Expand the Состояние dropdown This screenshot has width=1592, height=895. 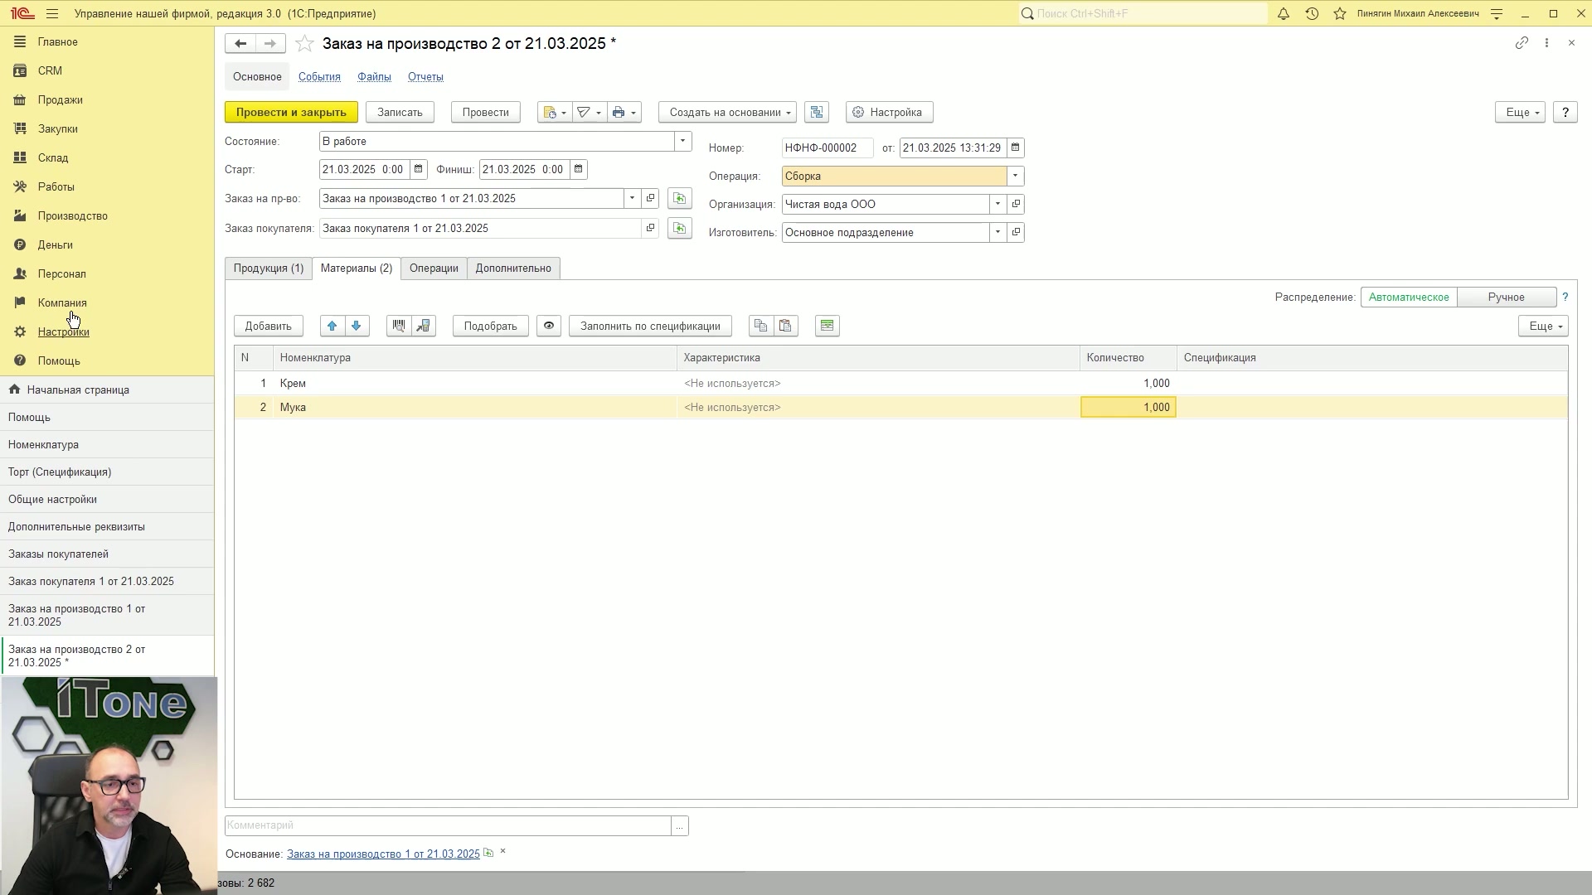click(683, 142)
